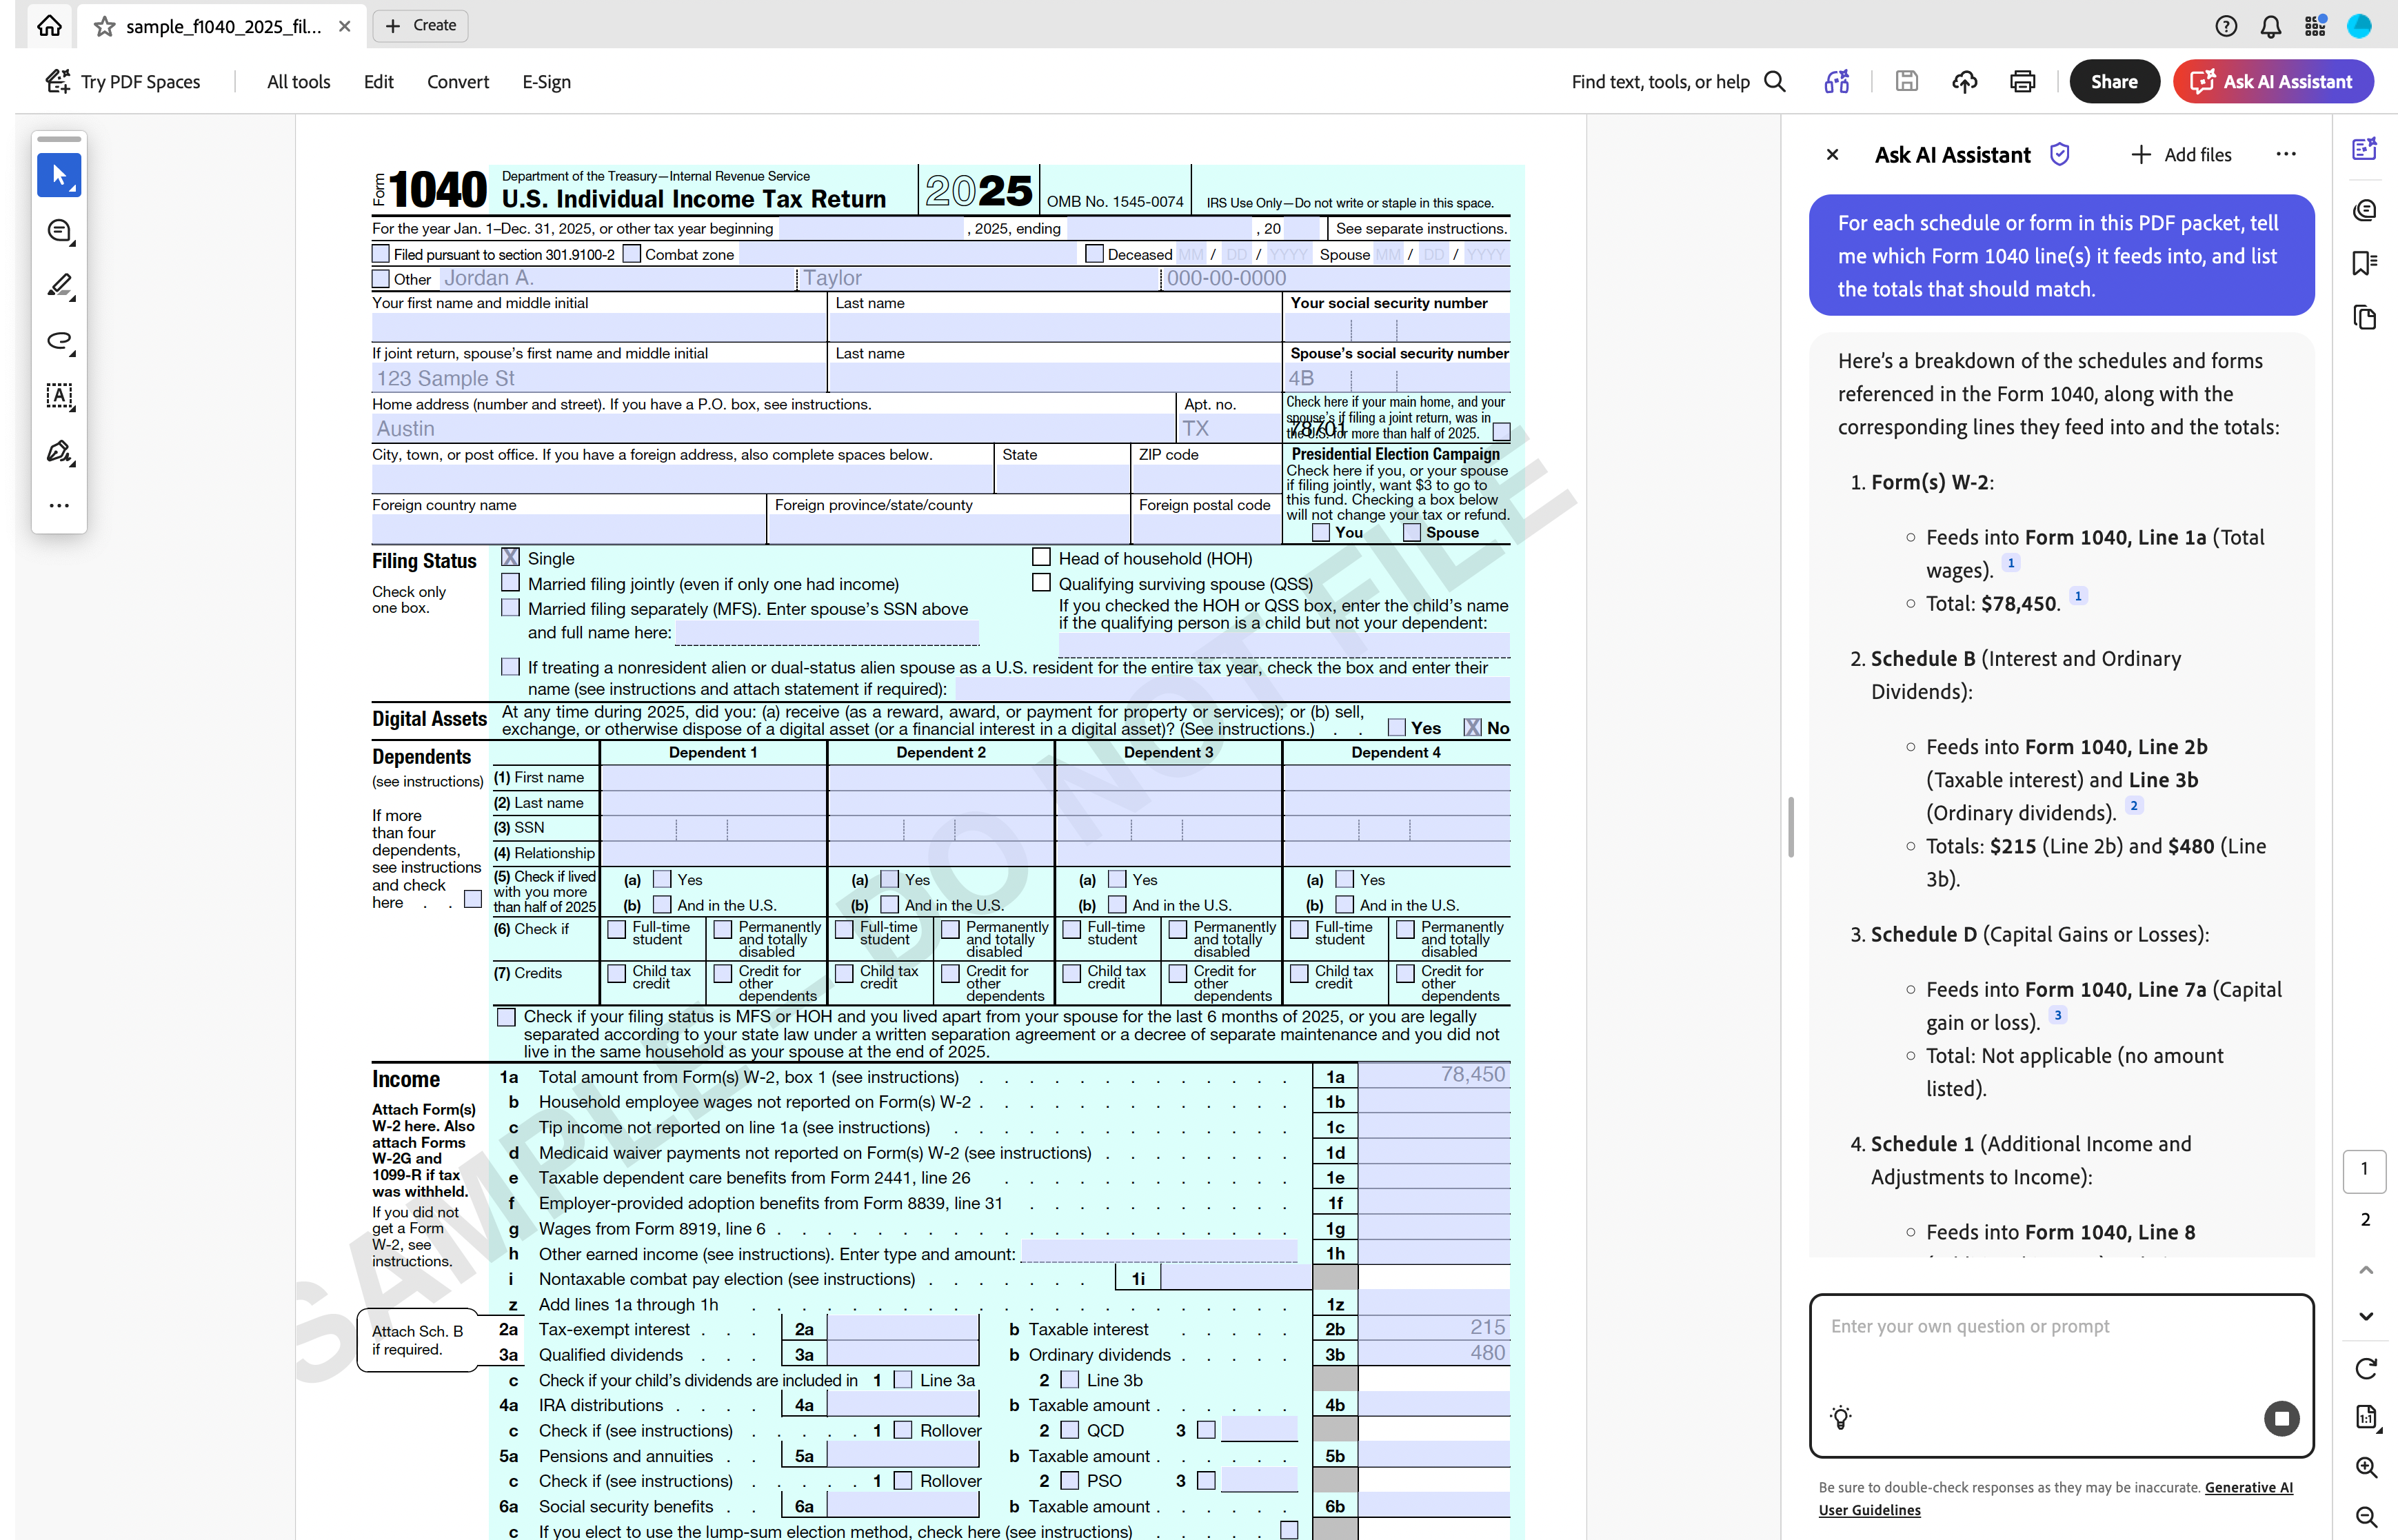
Task: Click the Share button
Action: tap(2113, 82)
